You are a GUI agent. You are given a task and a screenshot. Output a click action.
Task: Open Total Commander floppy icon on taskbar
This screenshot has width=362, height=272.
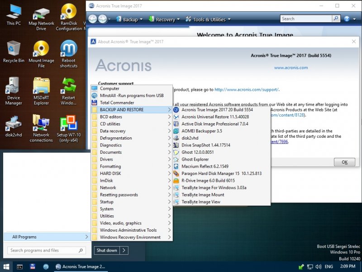point(33,267)
